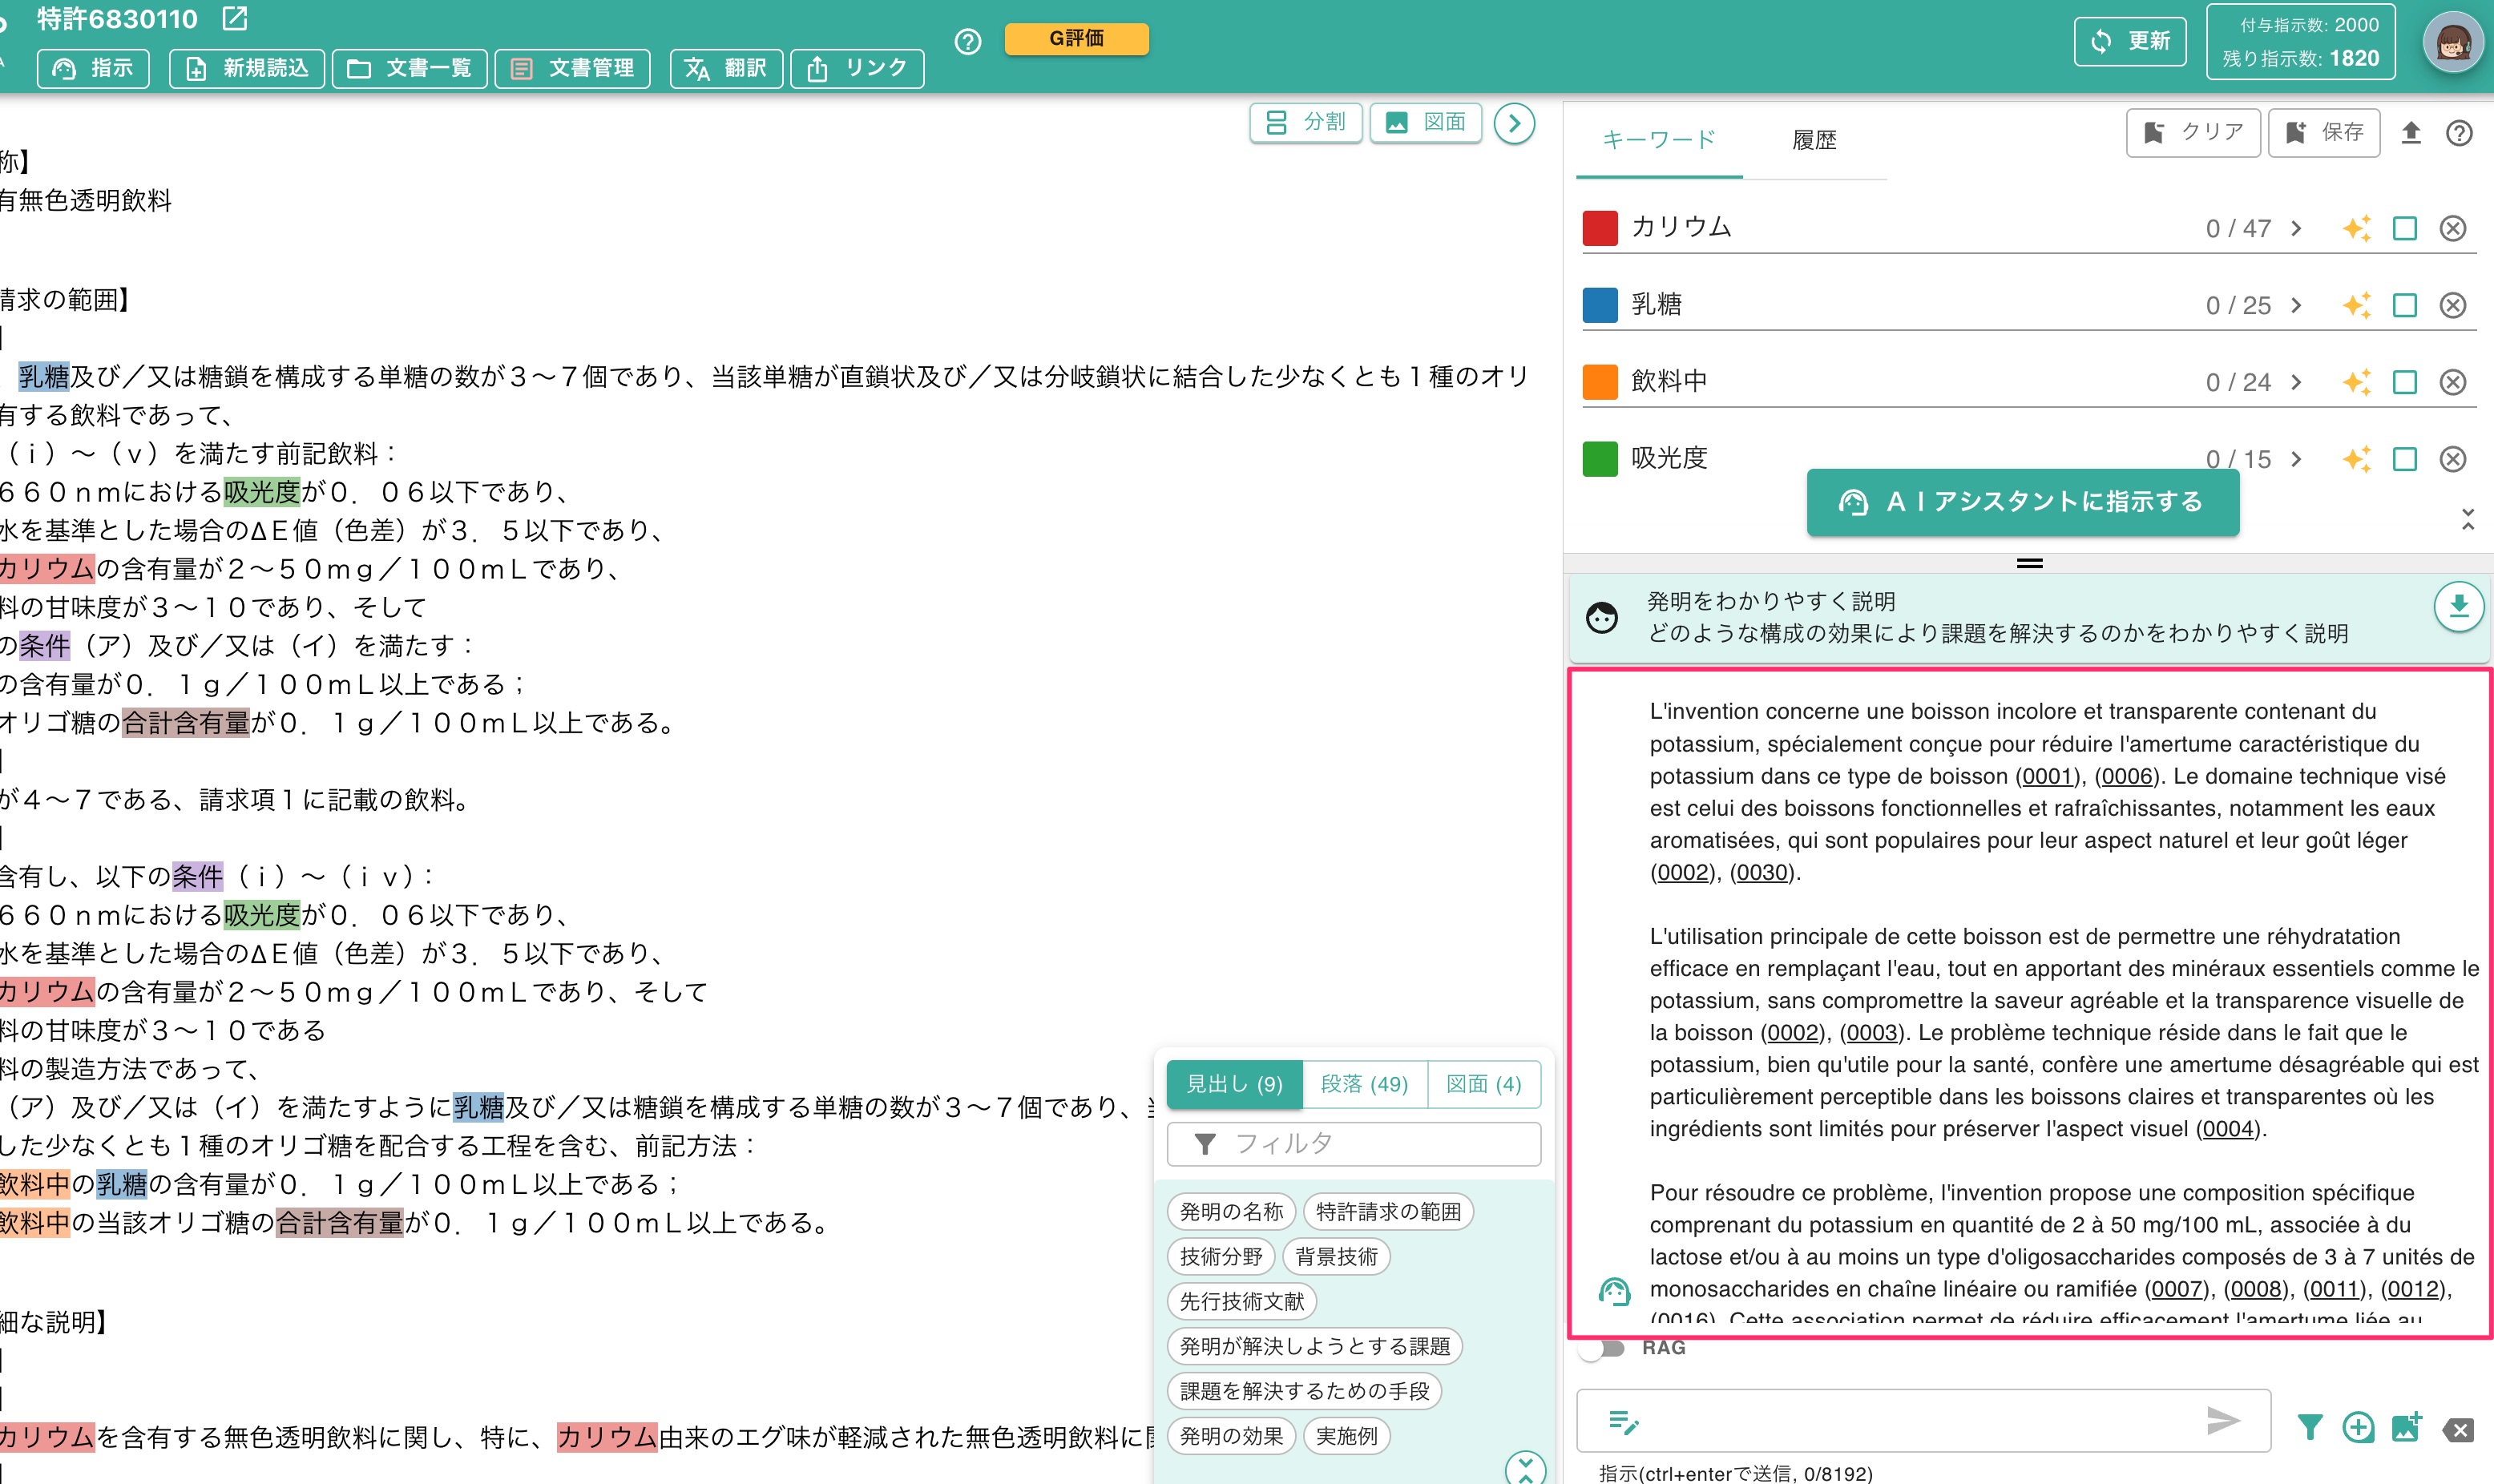Click the green filter funnel icon
This screenshot has height=1484, width=2494.
click(x=2310, y=1427)
